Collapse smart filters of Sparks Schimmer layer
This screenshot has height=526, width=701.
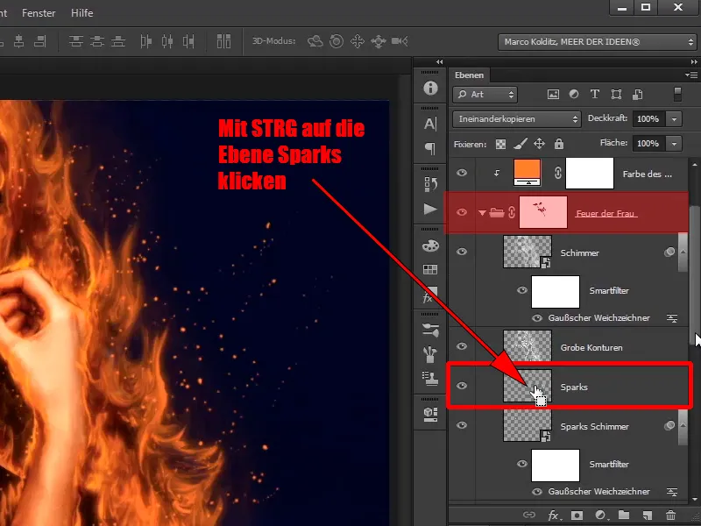tap(683, 425)
